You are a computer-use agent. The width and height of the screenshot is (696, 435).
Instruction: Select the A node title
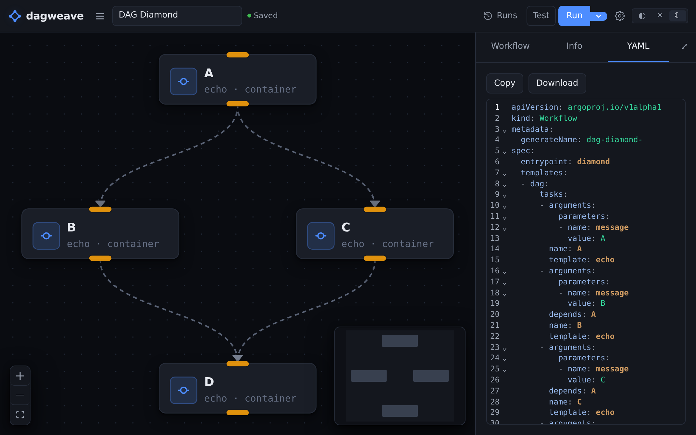pos(209,73)
